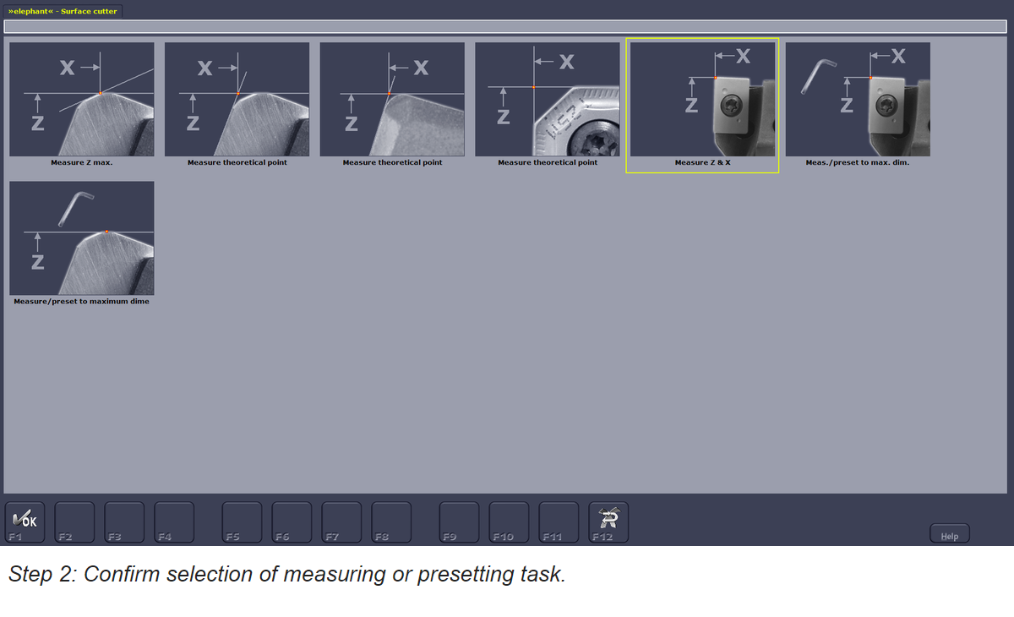Choose the highlighted "Measure Z & X" task
1014x617 pixels.
coord(702,100)
